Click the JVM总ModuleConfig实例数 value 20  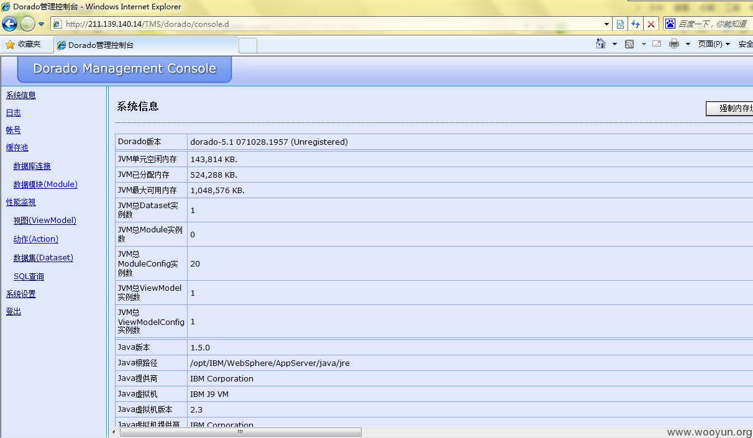(x=195, y=263)
